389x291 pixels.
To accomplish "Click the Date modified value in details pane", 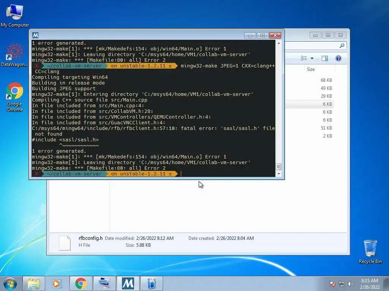I will click(x=155, y=238).
